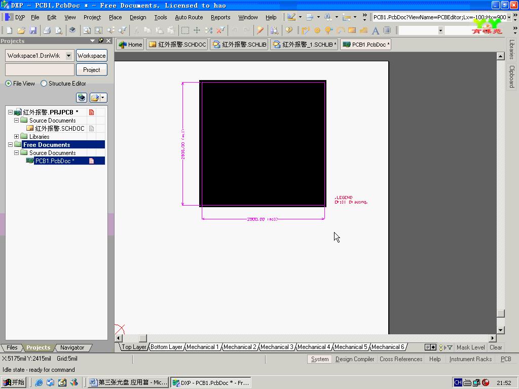Place component chip icon
The image size is (519, 389).
387,30
